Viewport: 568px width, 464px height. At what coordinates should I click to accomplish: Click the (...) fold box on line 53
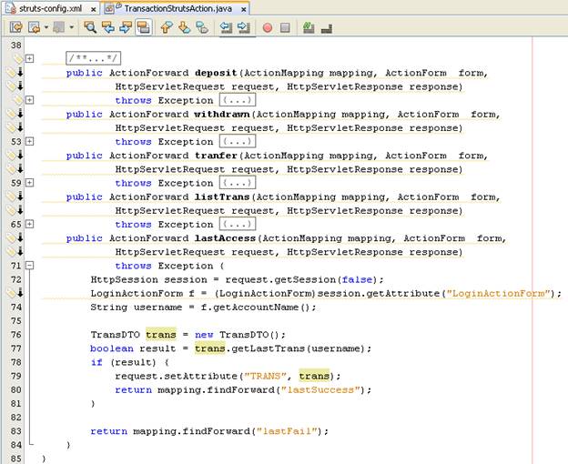coord(238,141)
